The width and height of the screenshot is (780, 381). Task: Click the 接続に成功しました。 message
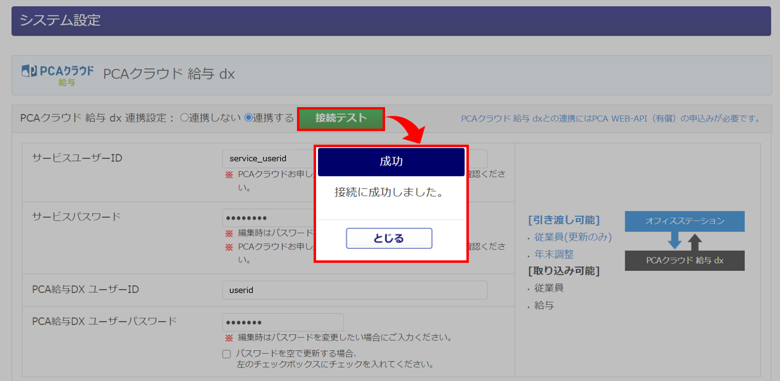[x=389, y=192]
